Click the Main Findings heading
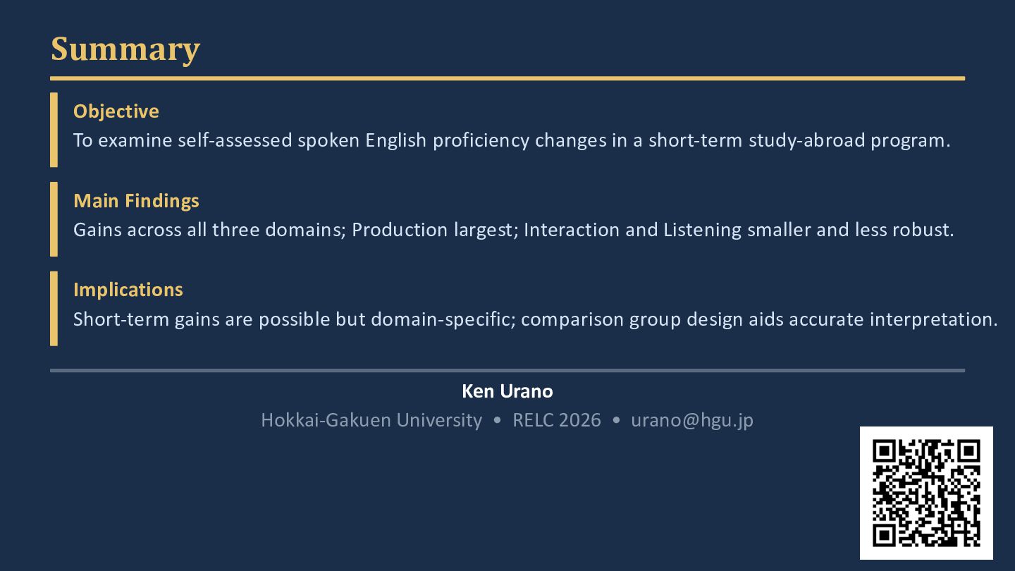 point(136,201)
